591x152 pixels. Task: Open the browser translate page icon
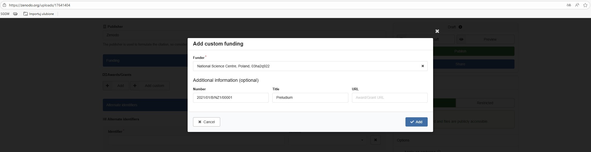pos(569,5)
